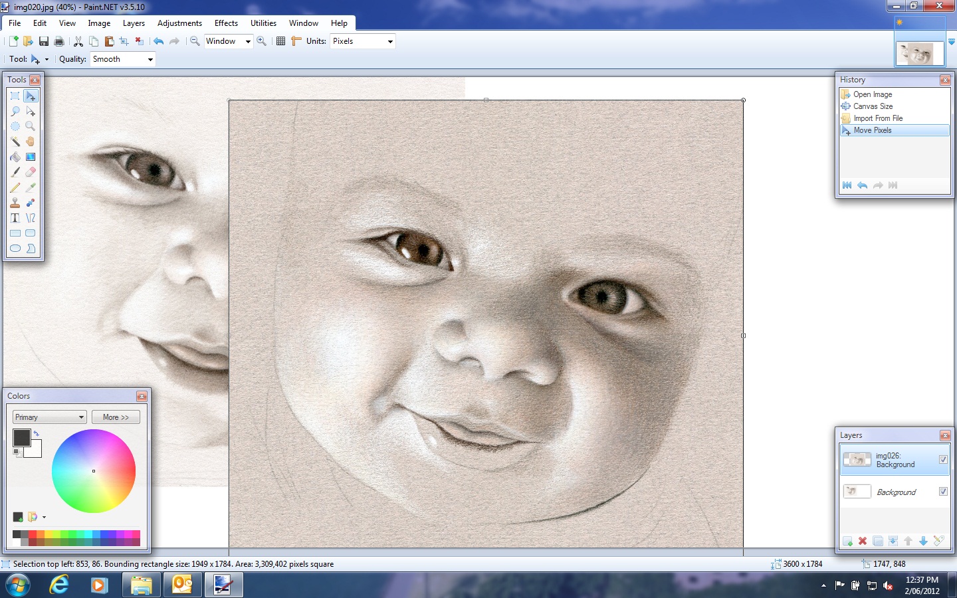Add a new layer in the Layers panel
Viewport: 957px width, 598px height.
pos(848,542)
